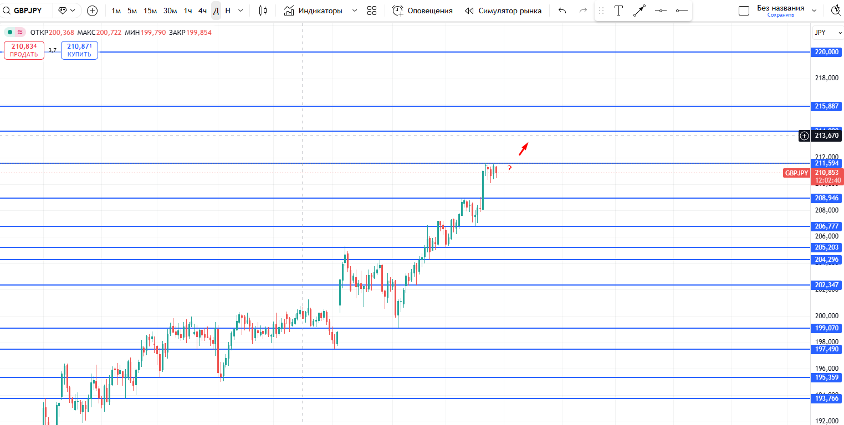Click the ≈ icon in the chart legend

(x=20, y=32)
